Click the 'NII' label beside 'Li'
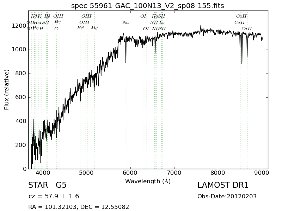 click(154, 23)
